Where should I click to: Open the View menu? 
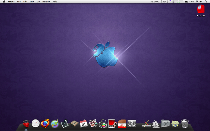pos(32,2)
